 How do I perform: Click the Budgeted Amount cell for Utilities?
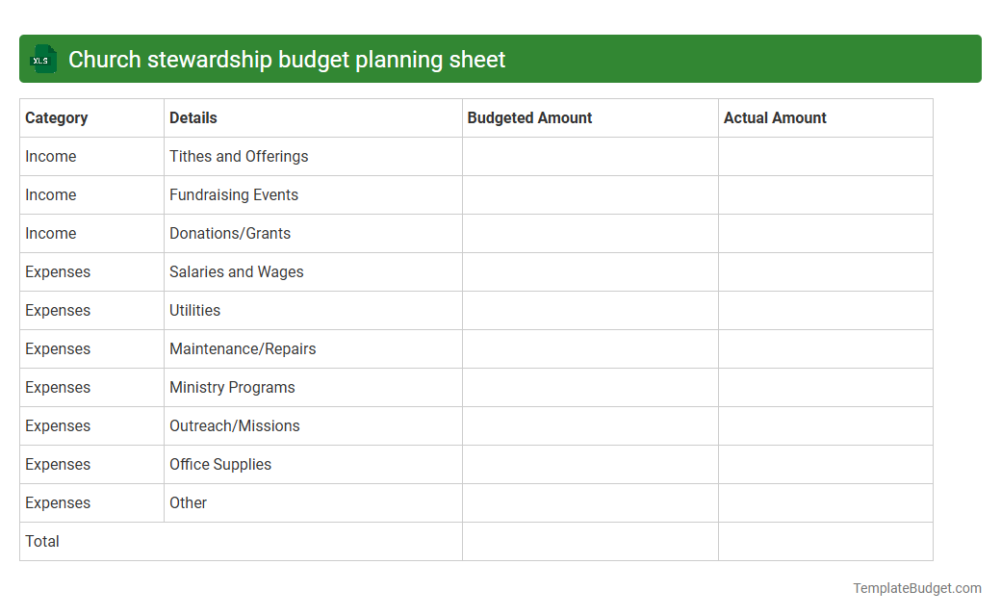tap(589, 310)
